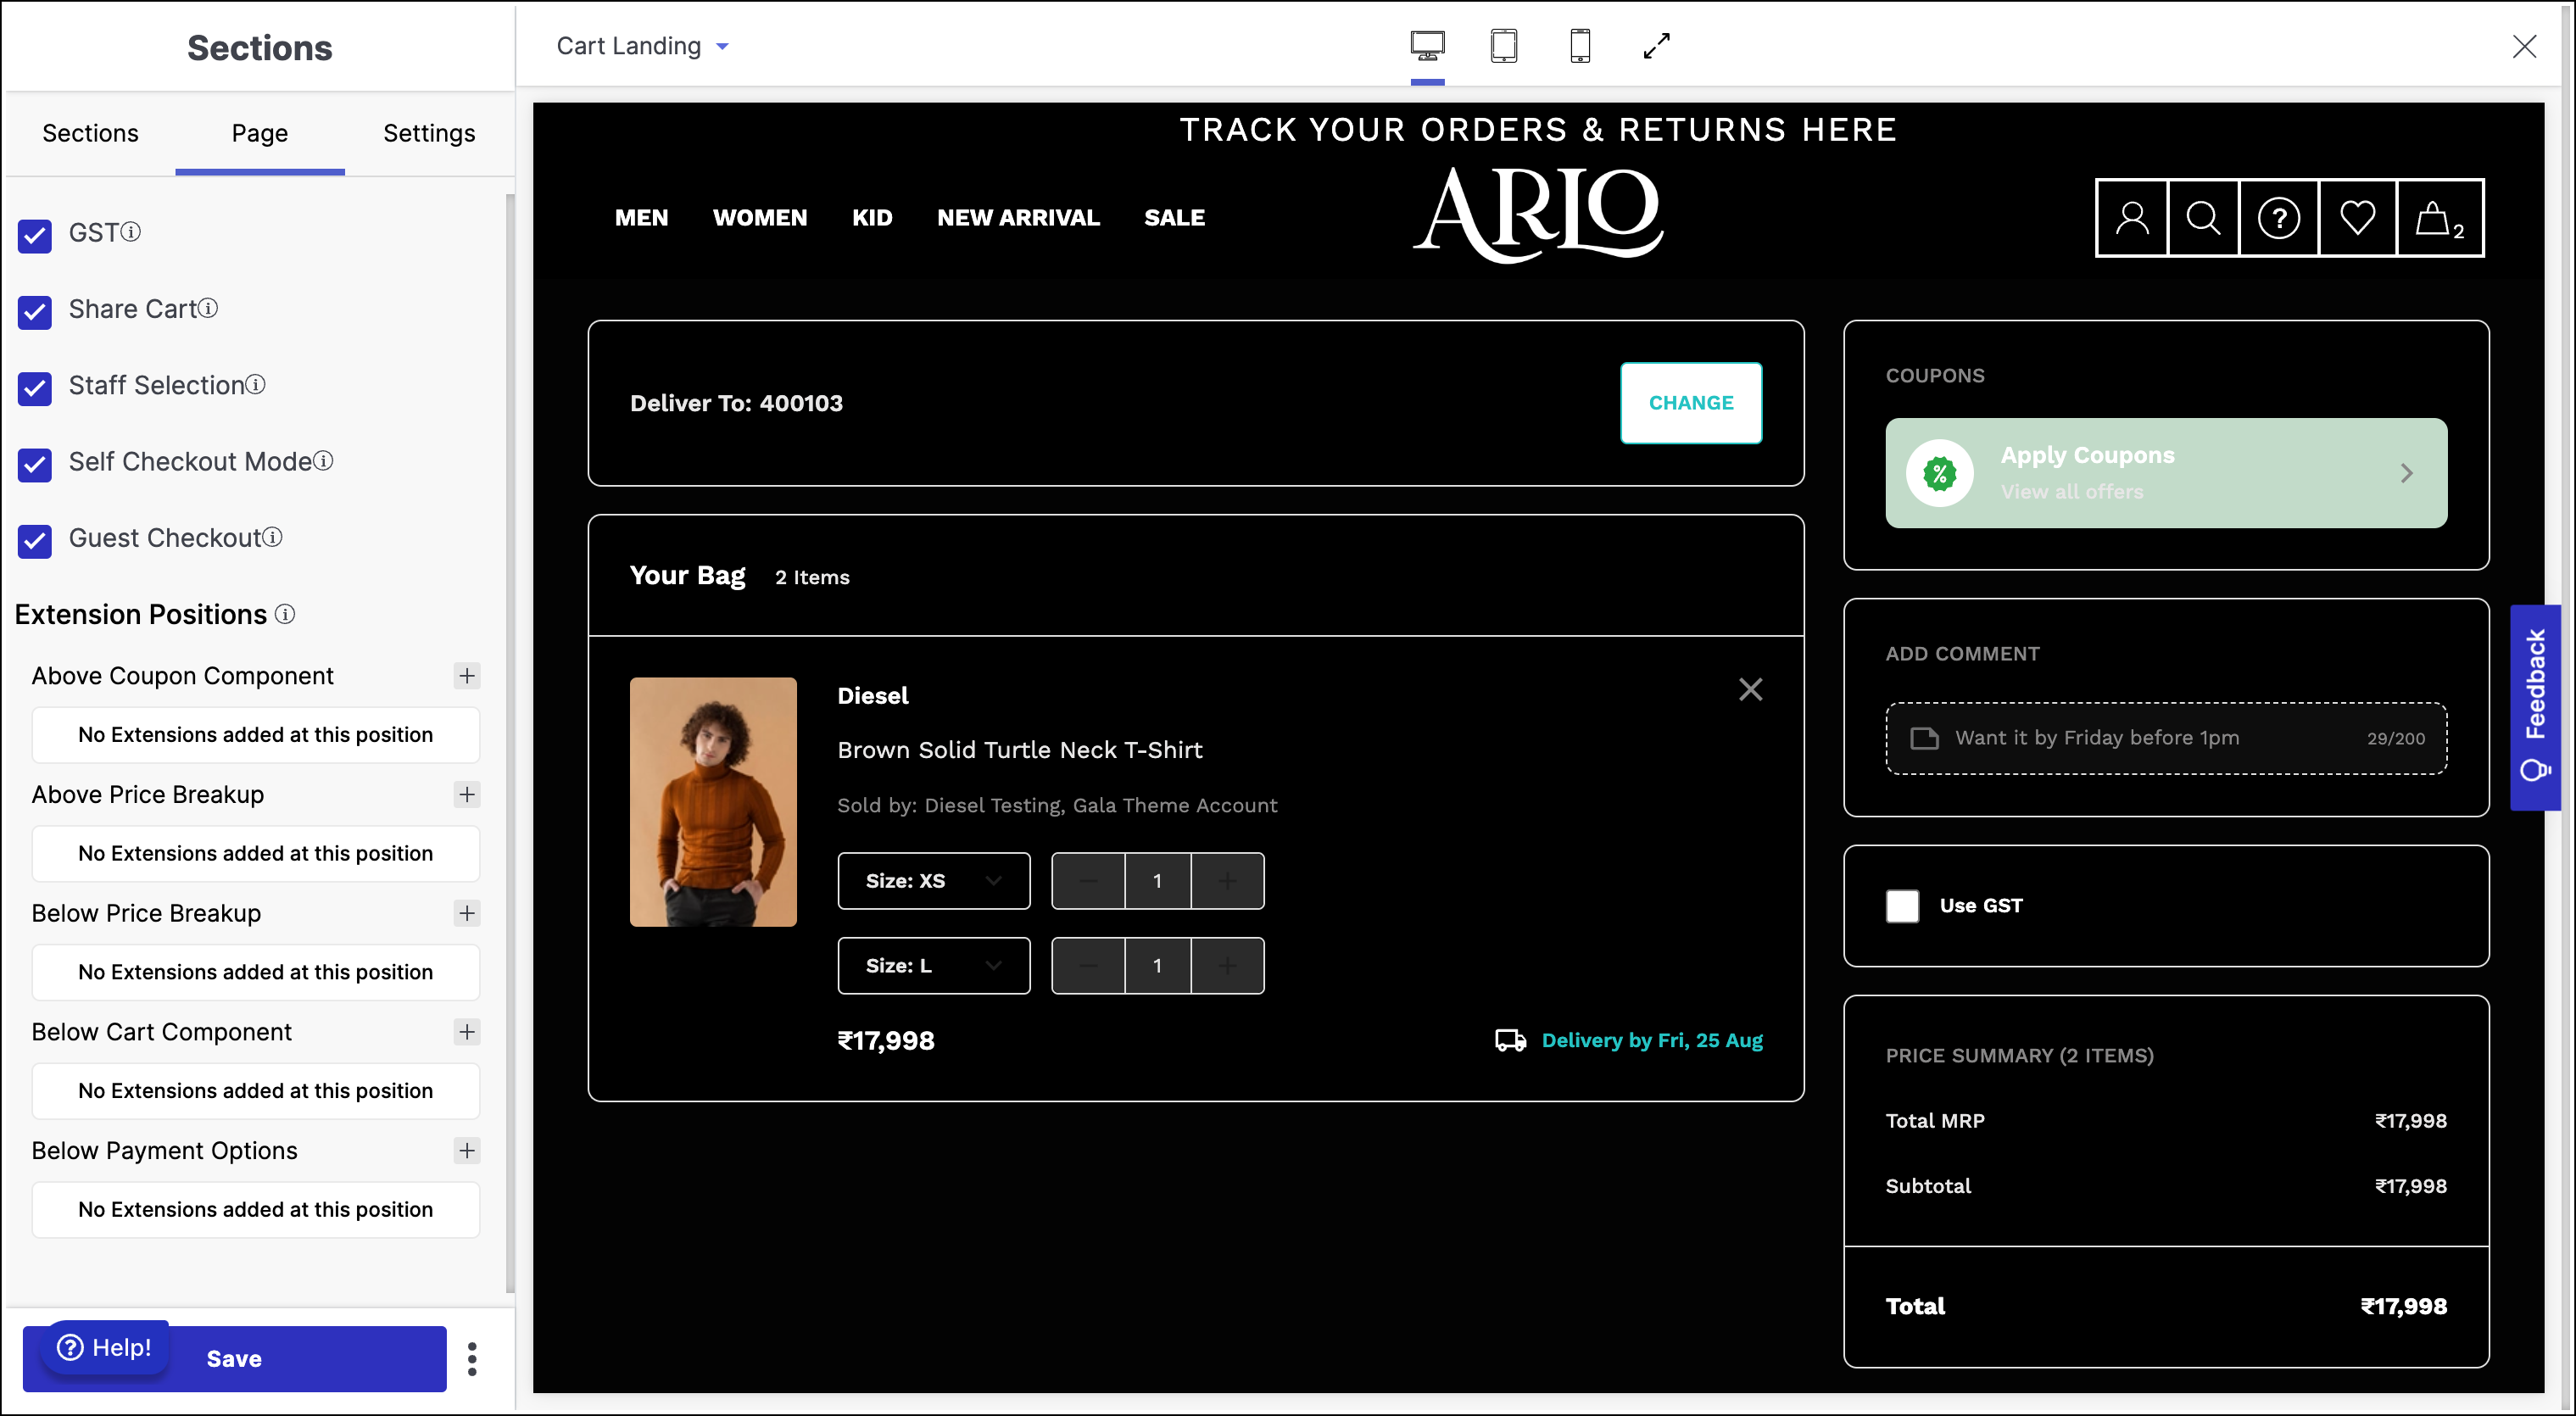Viewport: 2576px width, 1416px height.
Task: Switch to tablet preview icon
Action: point(1503,46)
